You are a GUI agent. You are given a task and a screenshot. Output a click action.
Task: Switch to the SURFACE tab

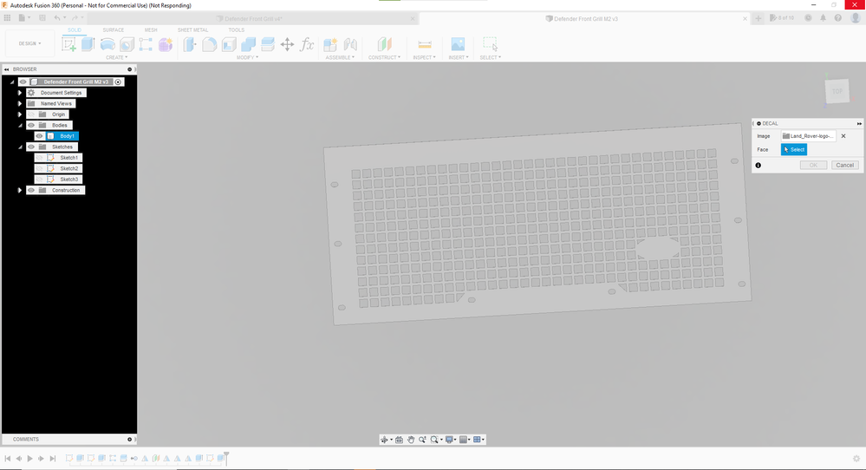pyautogui.click(x=114, y=29)
